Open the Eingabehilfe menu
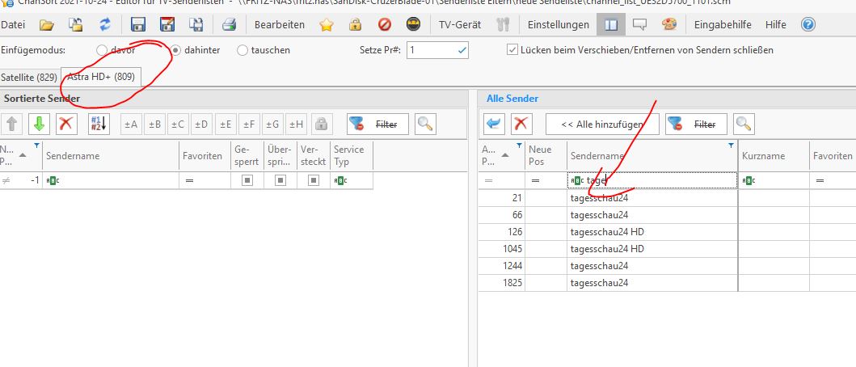The image size is (856, 367). pos(723,24)
